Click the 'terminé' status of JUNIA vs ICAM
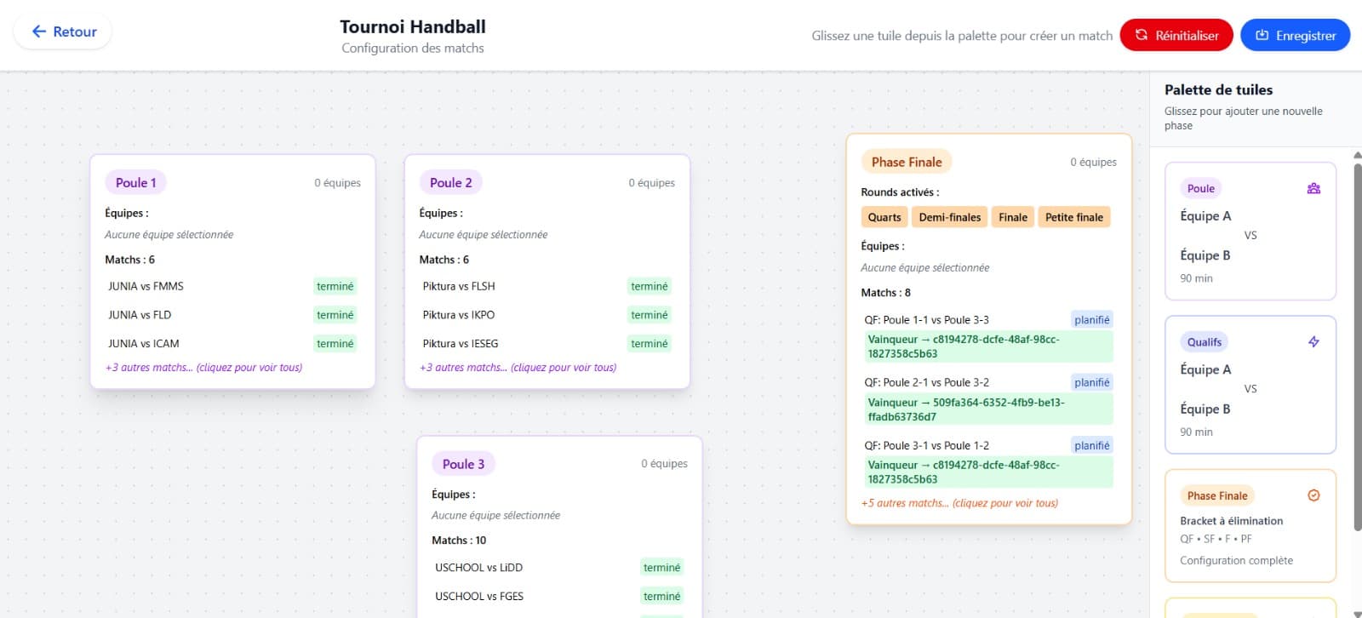1362x618 pixels. tap(335, 344)
